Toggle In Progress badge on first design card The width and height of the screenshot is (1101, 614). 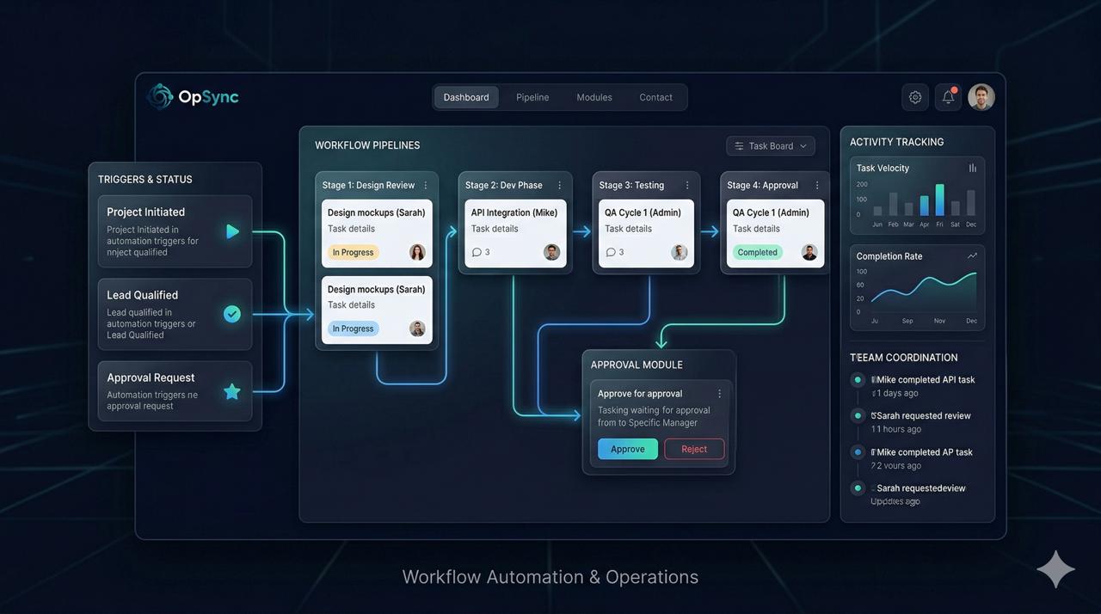pos(353,252)
